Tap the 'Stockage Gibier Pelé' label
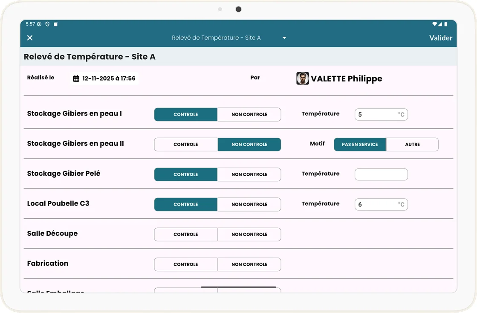 [64, 174]
